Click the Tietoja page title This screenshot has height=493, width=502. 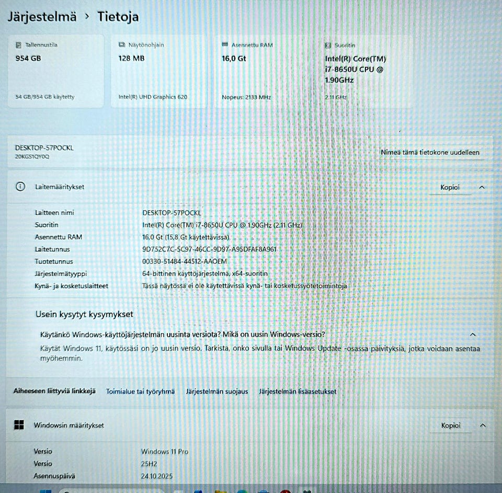[118, 17]
